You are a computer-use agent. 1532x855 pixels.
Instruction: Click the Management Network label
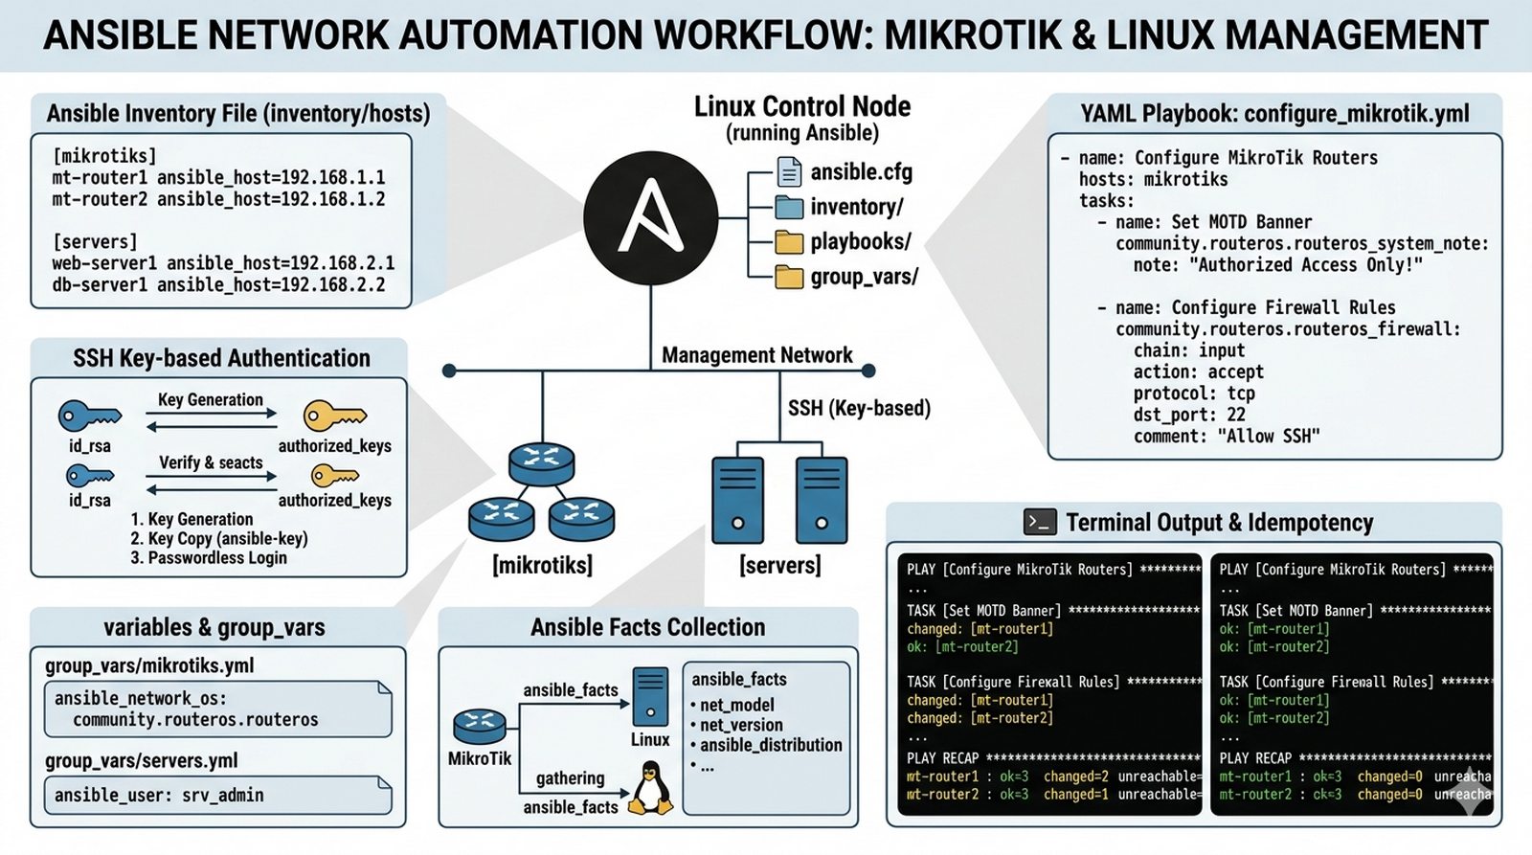point(756,355)
